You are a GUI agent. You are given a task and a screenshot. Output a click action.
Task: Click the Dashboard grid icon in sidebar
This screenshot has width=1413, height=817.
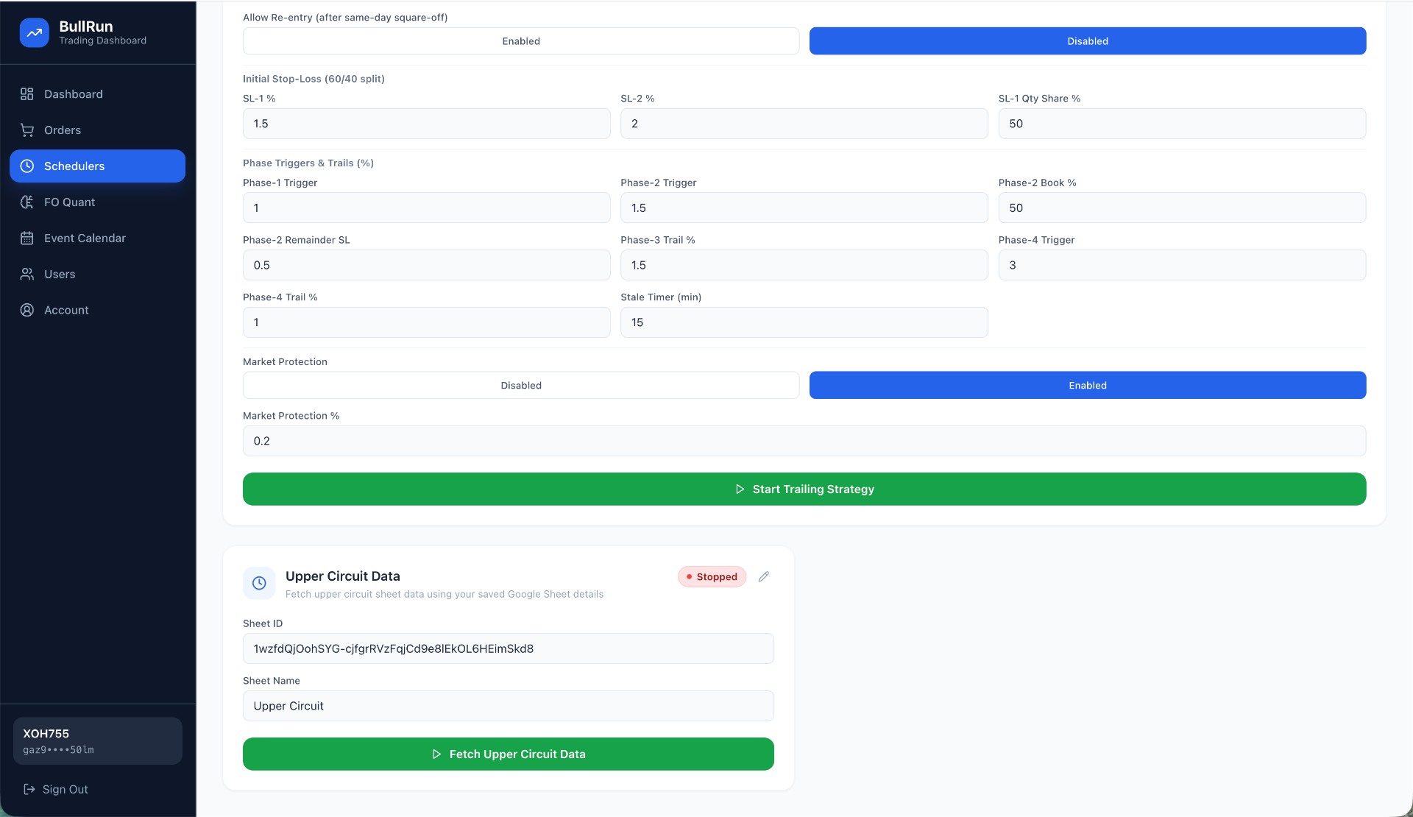pyautogui.click(x=27, y=94)
